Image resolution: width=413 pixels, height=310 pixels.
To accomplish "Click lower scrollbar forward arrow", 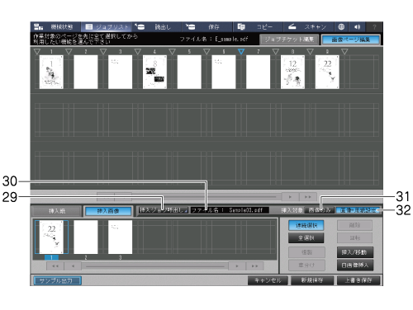I will tap(237, 266).
